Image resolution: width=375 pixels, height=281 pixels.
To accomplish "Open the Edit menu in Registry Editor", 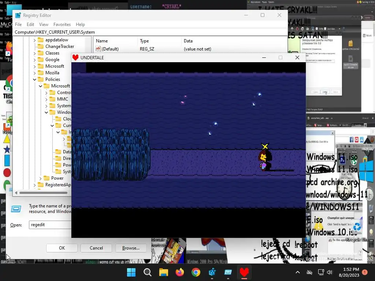I will click(30, 25).
